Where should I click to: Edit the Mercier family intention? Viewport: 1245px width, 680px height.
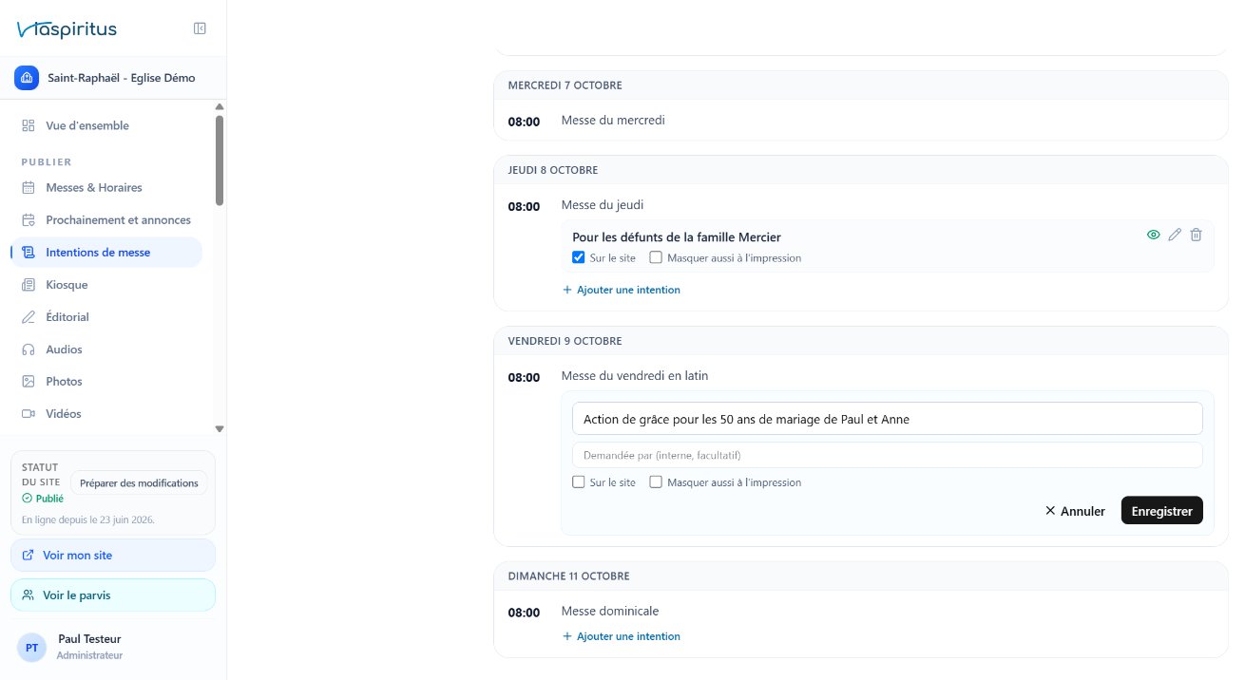(1175, 235)
